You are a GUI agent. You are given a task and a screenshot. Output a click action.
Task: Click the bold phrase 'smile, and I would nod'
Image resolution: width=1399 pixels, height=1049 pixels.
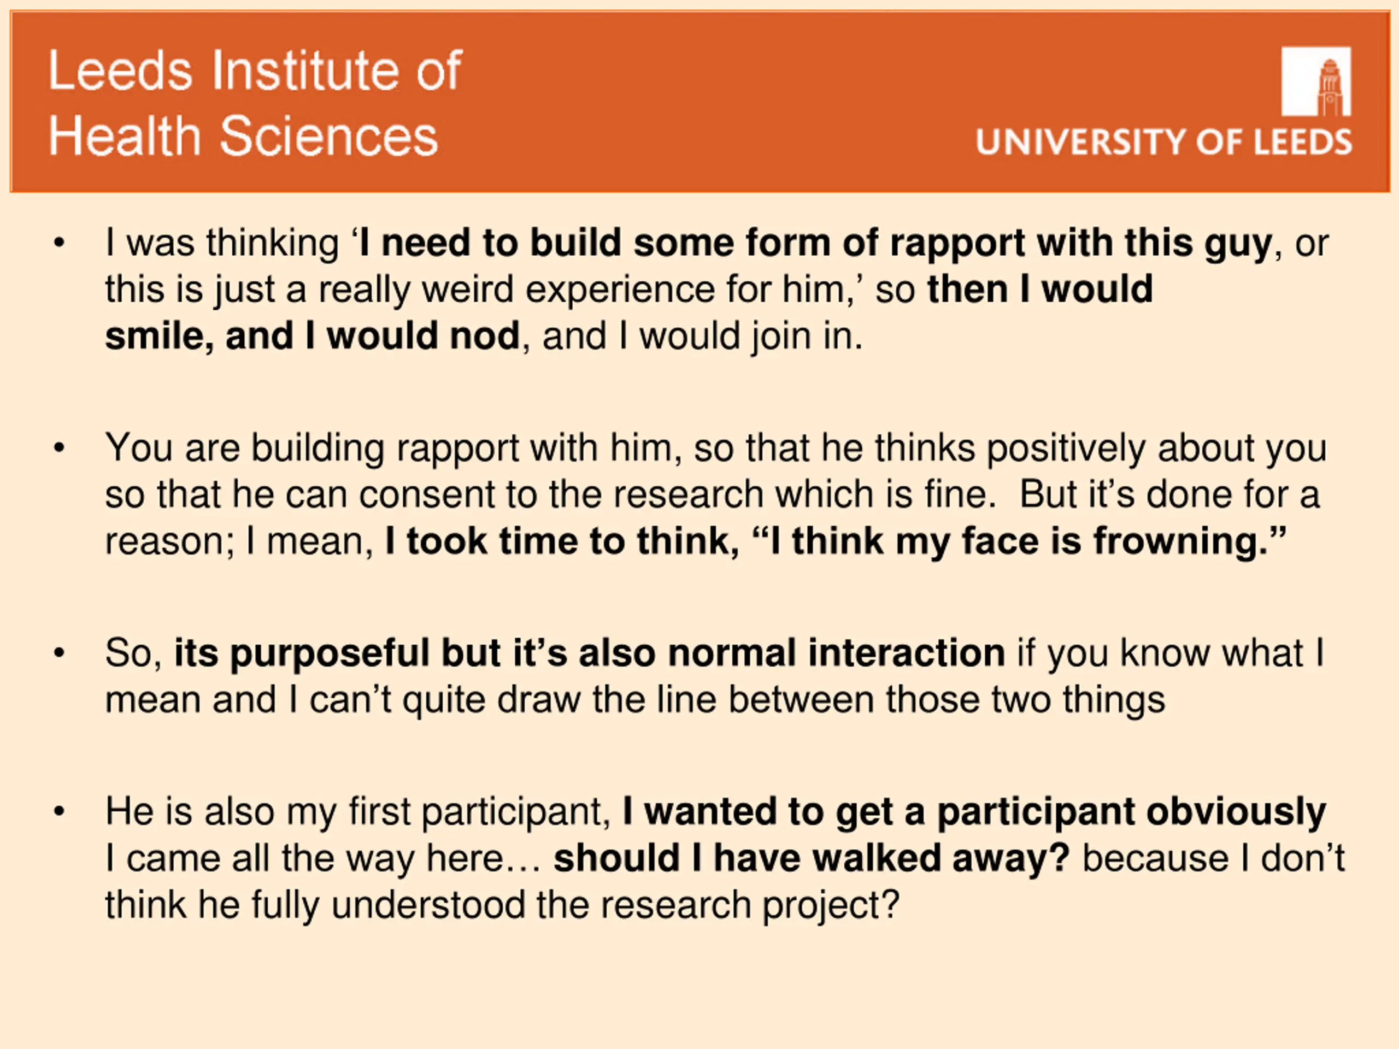(x=313, y=337)
